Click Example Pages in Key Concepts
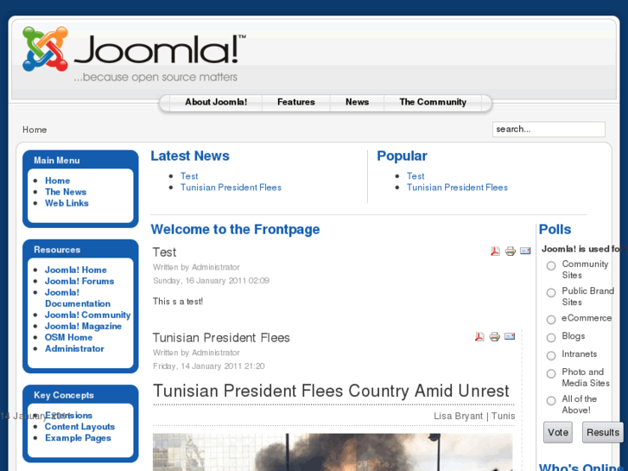Viewport: 628px width, 471px height. pos(78,438)
